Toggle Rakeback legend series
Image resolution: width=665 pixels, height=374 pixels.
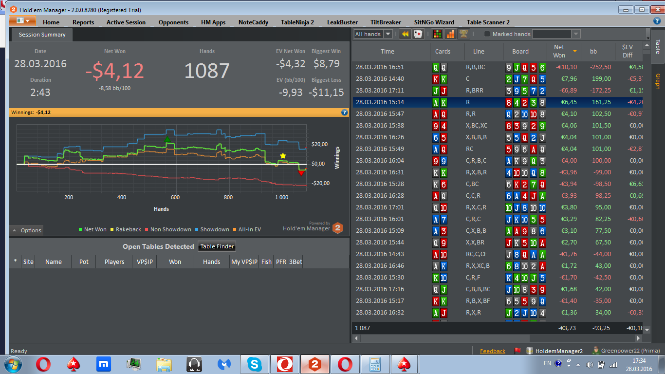point(127,229)
